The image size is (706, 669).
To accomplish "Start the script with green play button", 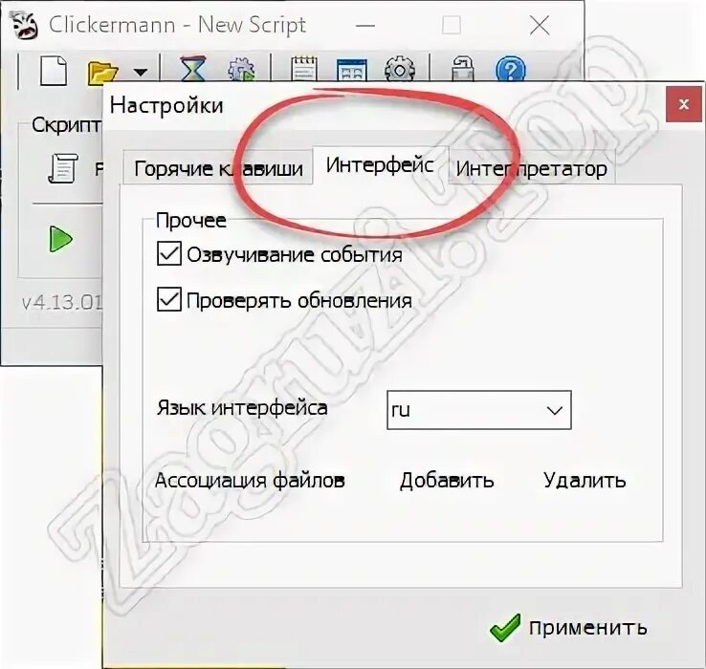I will (x=60, y=239).
